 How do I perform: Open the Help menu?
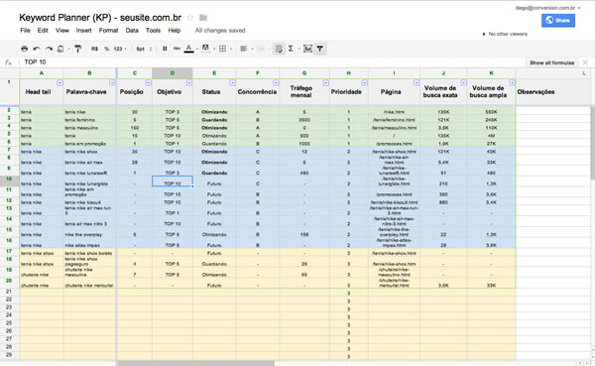click(x=175, y=31)
